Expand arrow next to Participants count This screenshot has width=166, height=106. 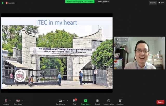[x=68, y=101]
